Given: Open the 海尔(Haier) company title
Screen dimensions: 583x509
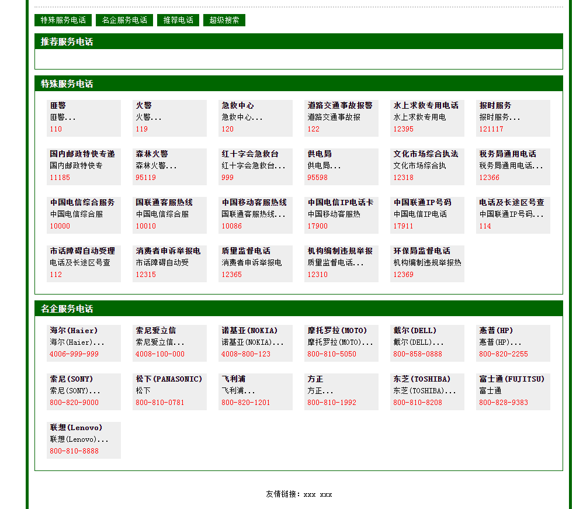Looking at the screenshot, I should click(x=74, y=330).
